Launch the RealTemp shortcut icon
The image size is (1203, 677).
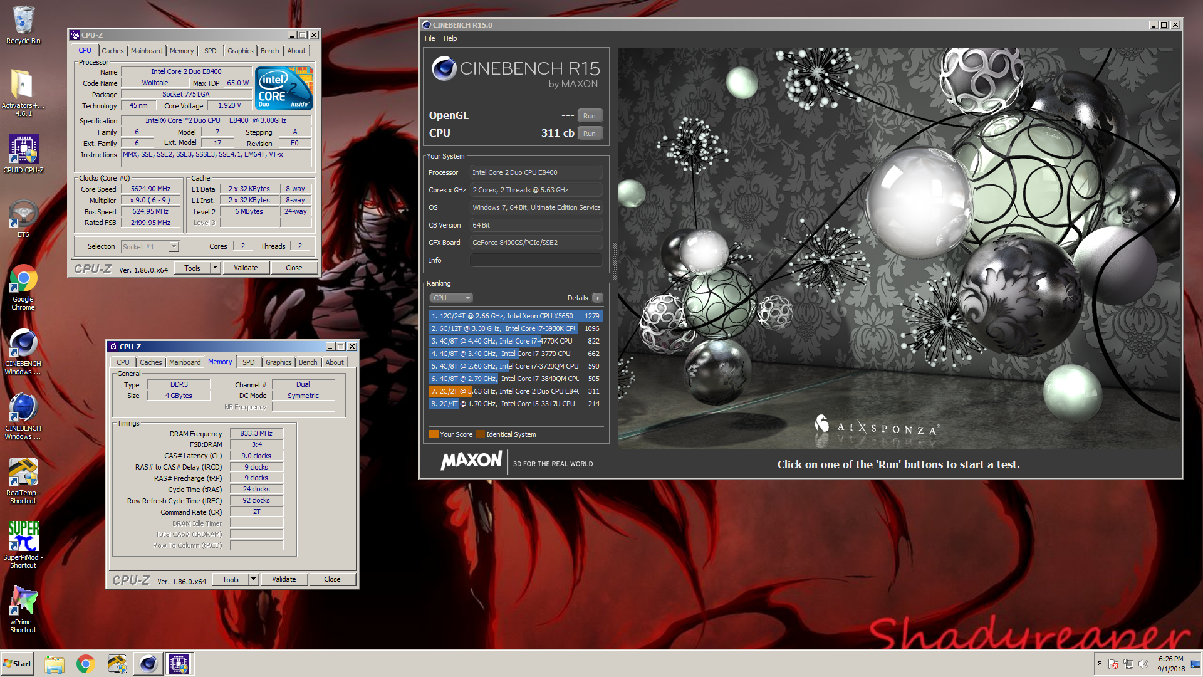(23, 481)
